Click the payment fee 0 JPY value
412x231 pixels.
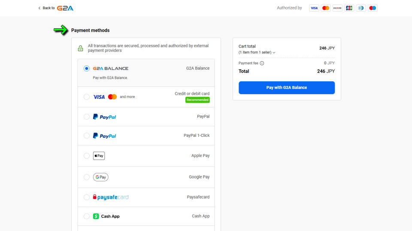[x=329, y=63]
